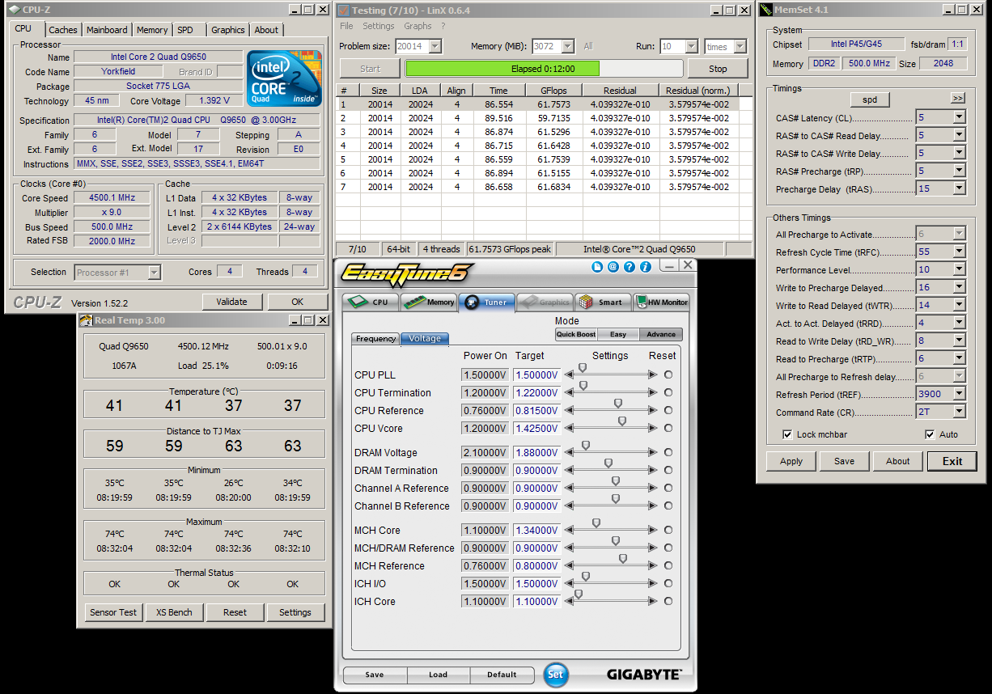Image resolution: width=992 pixels, height=694 pixels.
Task: Open the Graphs menu in LinX
Action: coord(418,26)
